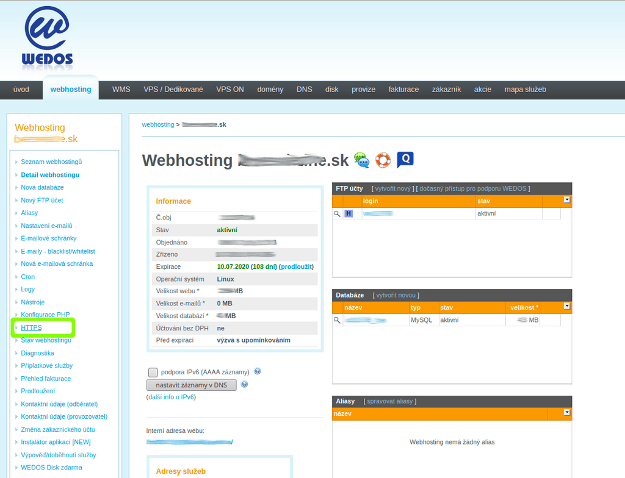Click vytvořit nový in FTP účty header
625x478 pixels.
tap(392, 189)
